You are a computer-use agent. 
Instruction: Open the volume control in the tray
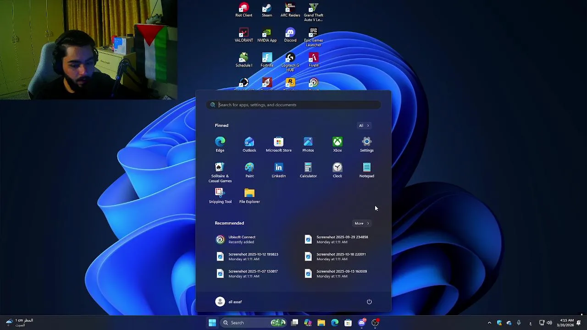(x=549, y=323)
